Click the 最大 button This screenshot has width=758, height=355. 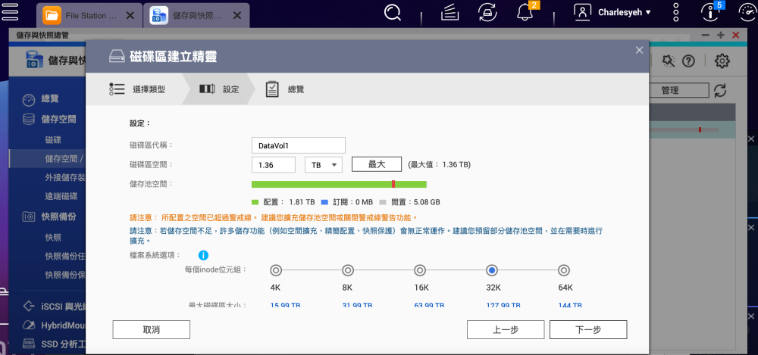(376, 164)
